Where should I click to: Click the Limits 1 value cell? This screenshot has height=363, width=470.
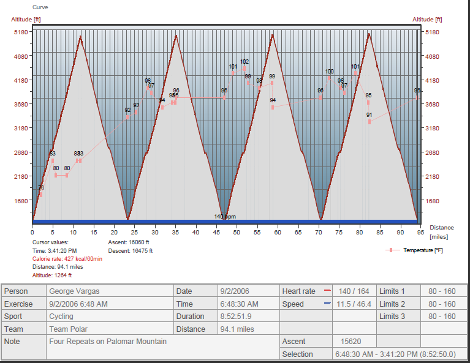(x=442, y=291)
